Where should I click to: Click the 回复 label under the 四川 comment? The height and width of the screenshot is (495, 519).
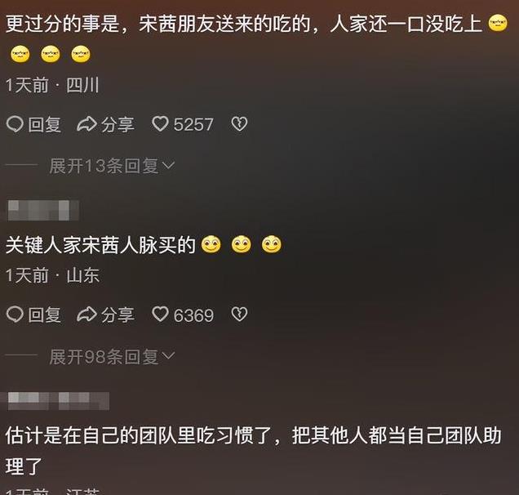coord(44,125)
